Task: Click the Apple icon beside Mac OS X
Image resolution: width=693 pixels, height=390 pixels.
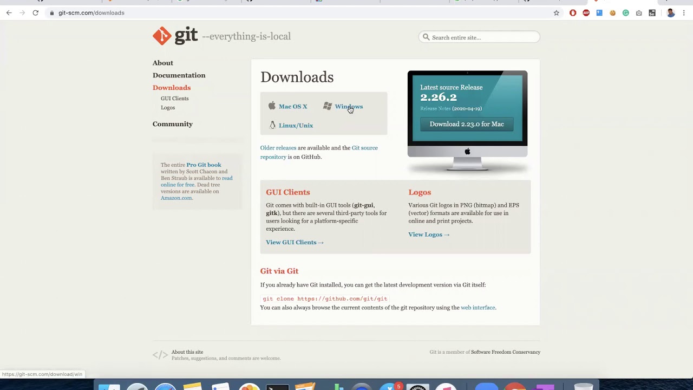Action: (272, 106)
